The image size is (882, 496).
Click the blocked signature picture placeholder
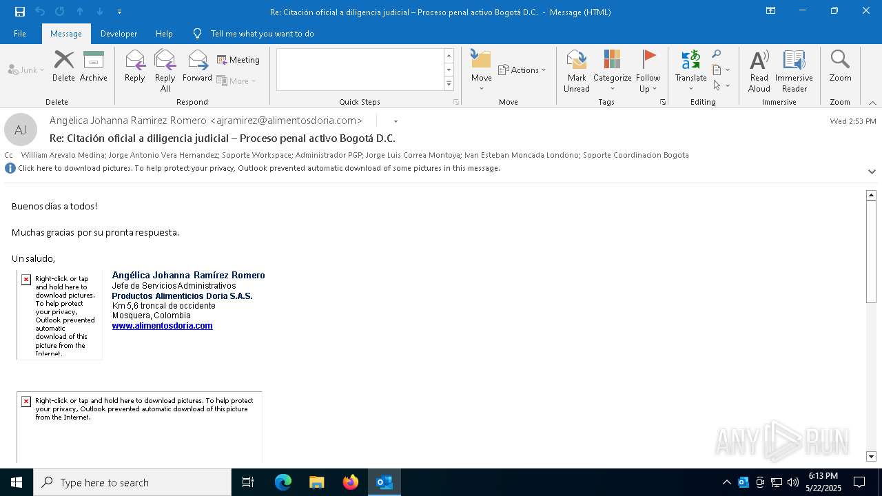(x=60, y=315)
